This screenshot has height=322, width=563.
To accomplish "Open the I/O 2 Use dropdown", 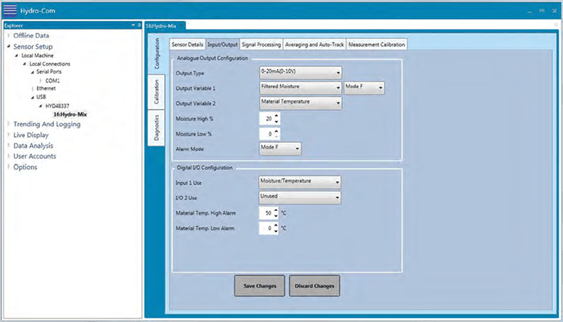I will [300, 198].
